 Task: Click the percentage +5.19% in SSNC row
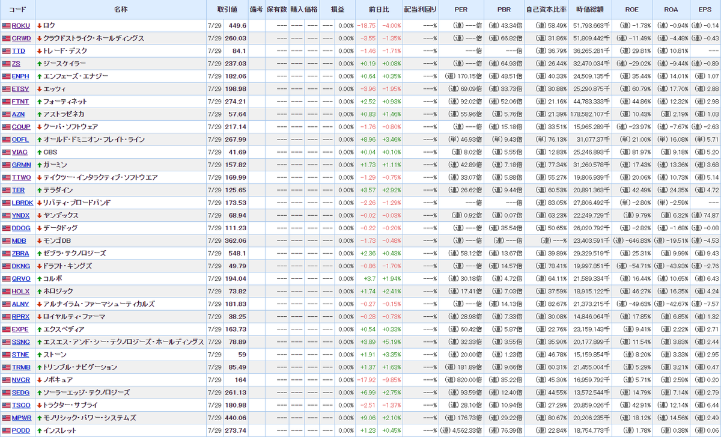(391, 341)
